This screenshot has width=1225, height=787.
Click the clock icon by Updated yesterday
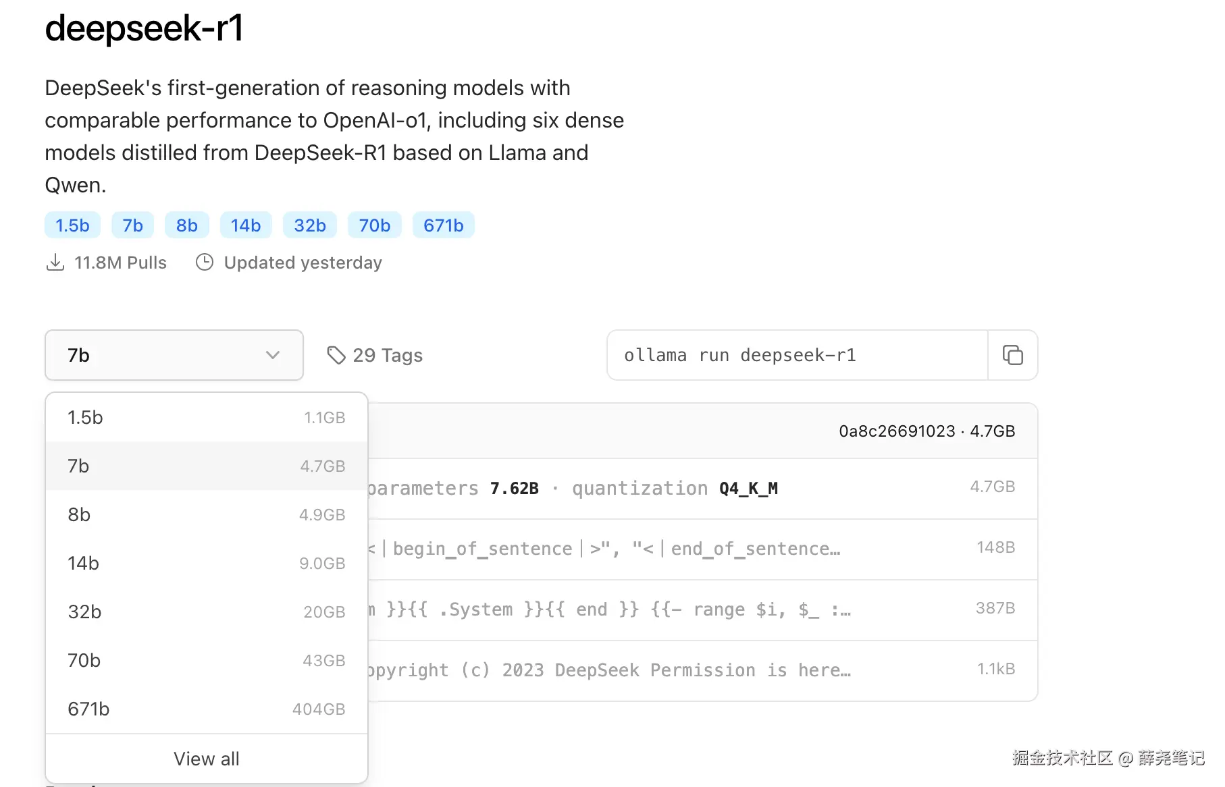tap(204, 263)
